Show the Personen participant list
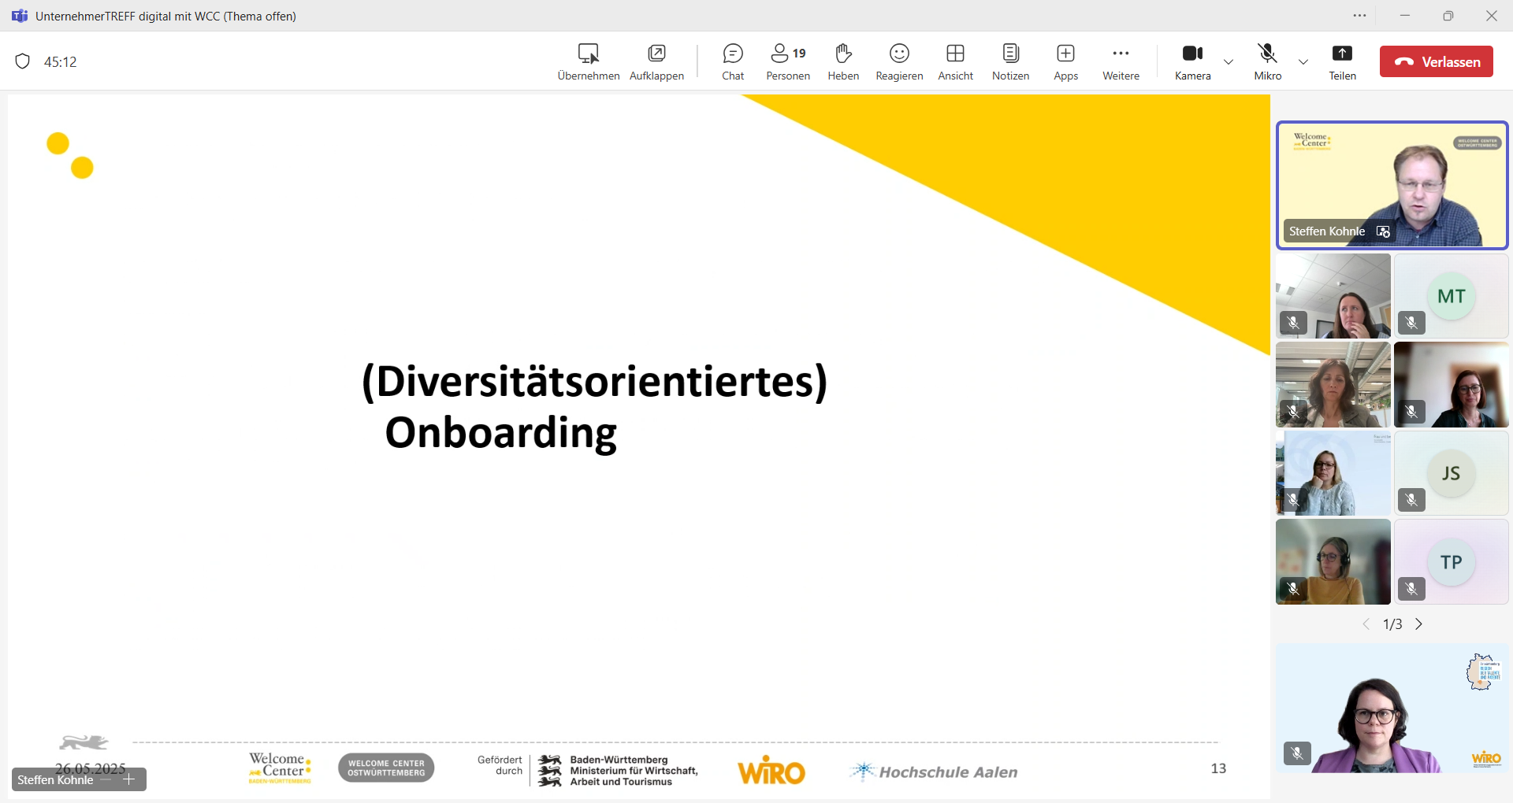 pos(787,61)
